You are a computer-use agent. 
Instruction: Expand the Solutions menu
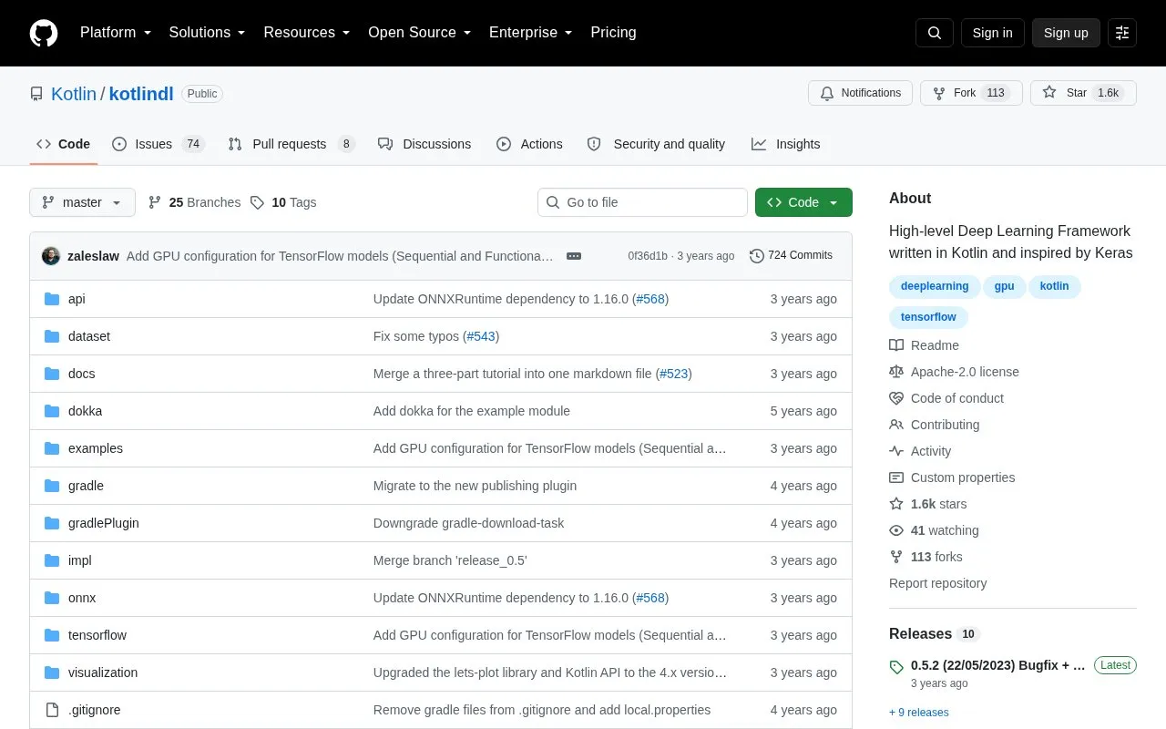pos(208,33)
